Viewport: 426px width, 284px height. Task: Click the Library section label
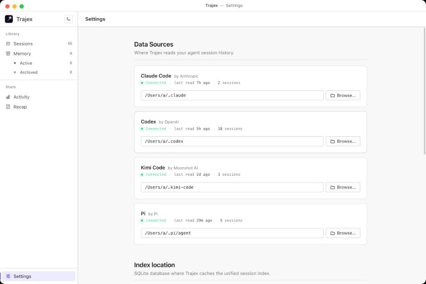(x=12, y=34)
